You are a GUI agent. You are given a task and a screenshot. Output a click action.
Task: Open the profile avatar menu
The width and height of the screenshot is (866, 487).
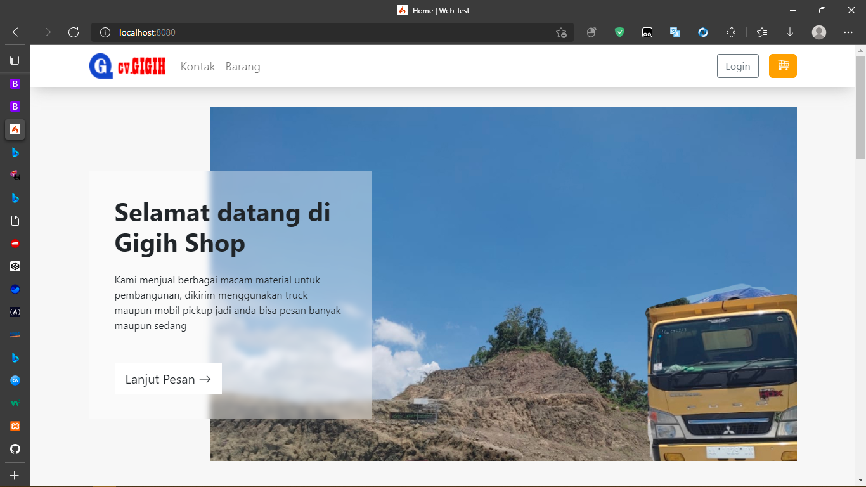[x=818, y=32]
